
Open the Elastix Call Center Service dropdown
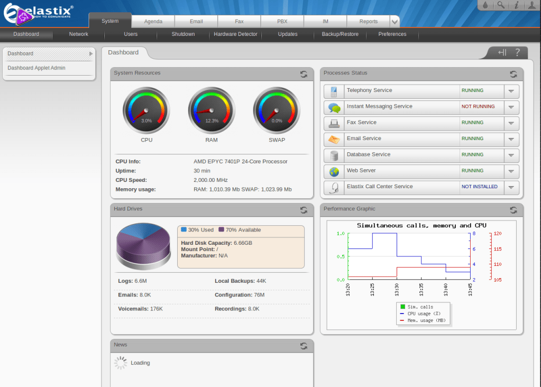click(x=511, y=187)
